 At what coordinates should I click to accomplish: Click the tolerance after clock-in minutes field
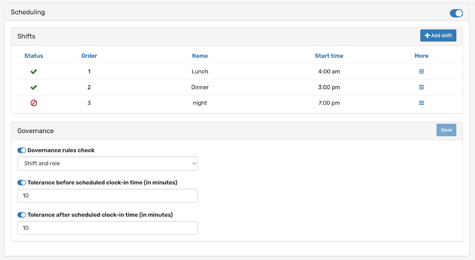[x=107, y=228]
